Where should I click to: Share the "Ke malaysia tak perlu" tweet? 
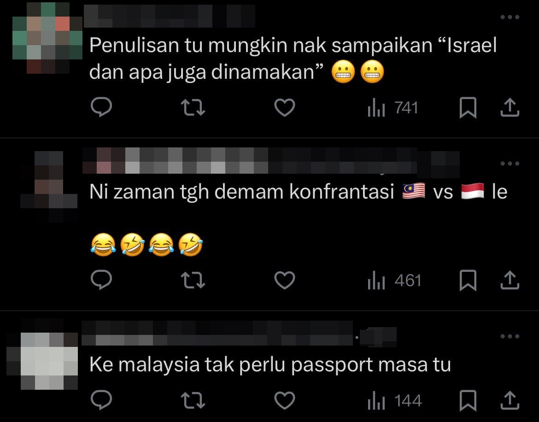510,401
